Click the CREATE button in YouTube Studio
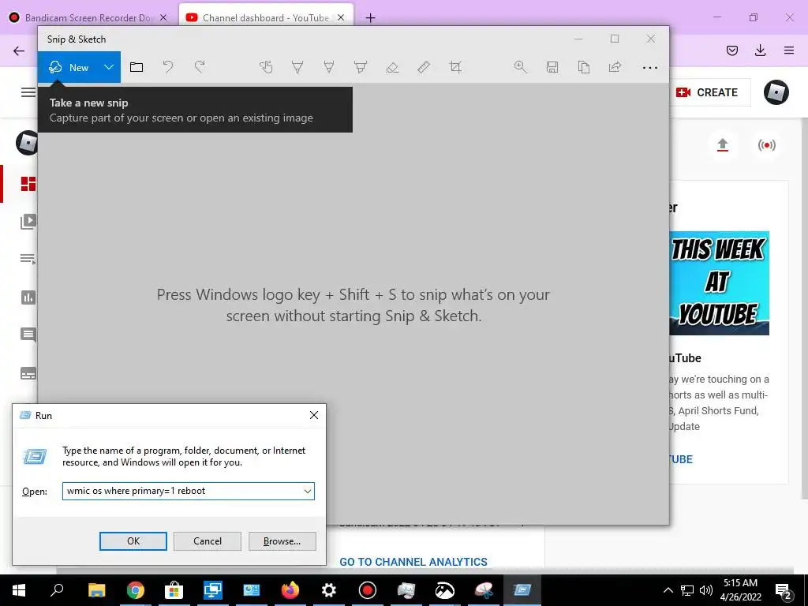 pyautogui.click(x=709, y=92)
